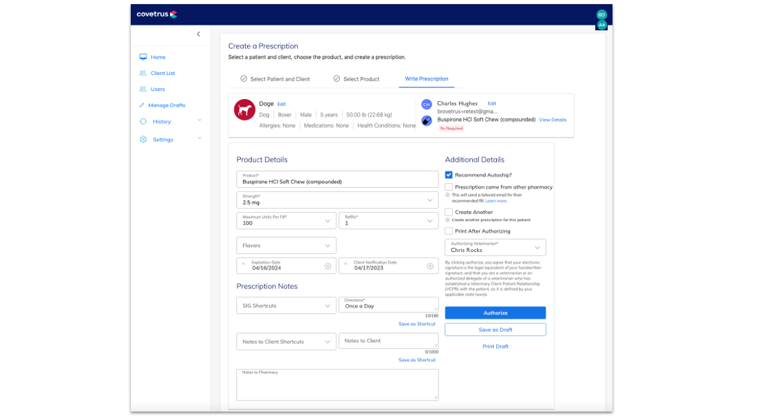Switch to the Select Product tab
Viewport: 757px width, 420px height.
(357, 78)
